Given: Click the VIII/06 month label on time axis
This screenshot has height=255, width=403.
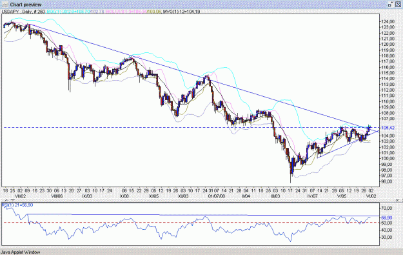Looking at the screenshot, I should tap(57, 196).
